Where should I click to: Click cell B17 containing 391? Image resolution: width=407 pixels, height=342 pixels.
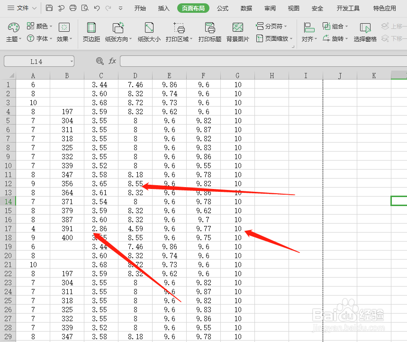click(x=67, y=229)
